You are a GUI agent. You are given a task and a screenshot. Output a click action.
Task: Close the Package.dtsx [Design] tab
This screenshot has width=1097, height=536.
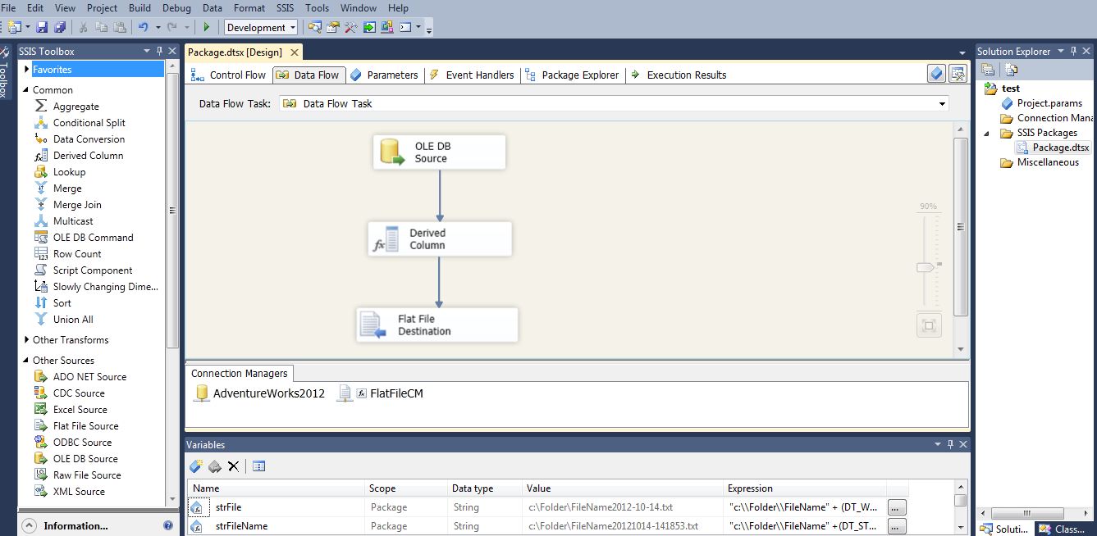coord(295,52)
